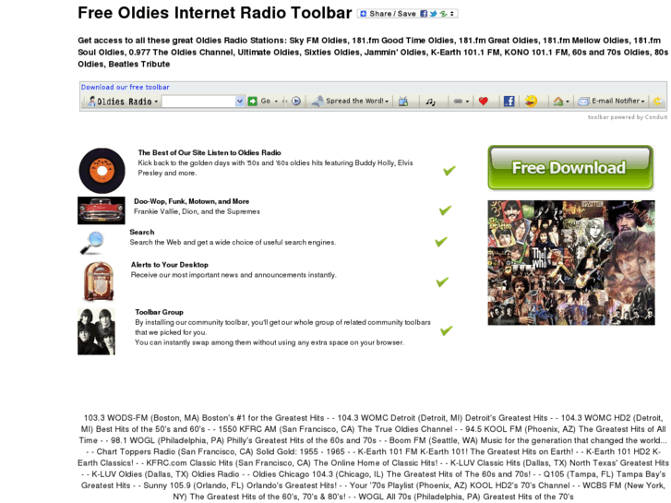Click the yellow smiley face toolbar icon

531,101
